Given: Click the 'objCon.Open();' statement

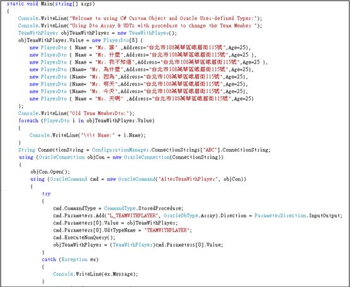Looking at the screenshot, I should (x=50, y=172).
